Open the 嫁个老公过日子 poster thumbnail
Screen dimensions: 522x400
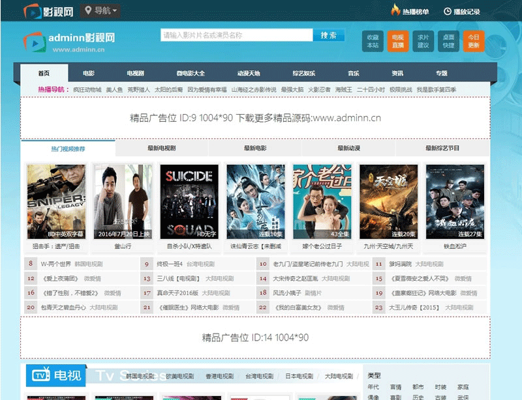click(x=322, y=202)
